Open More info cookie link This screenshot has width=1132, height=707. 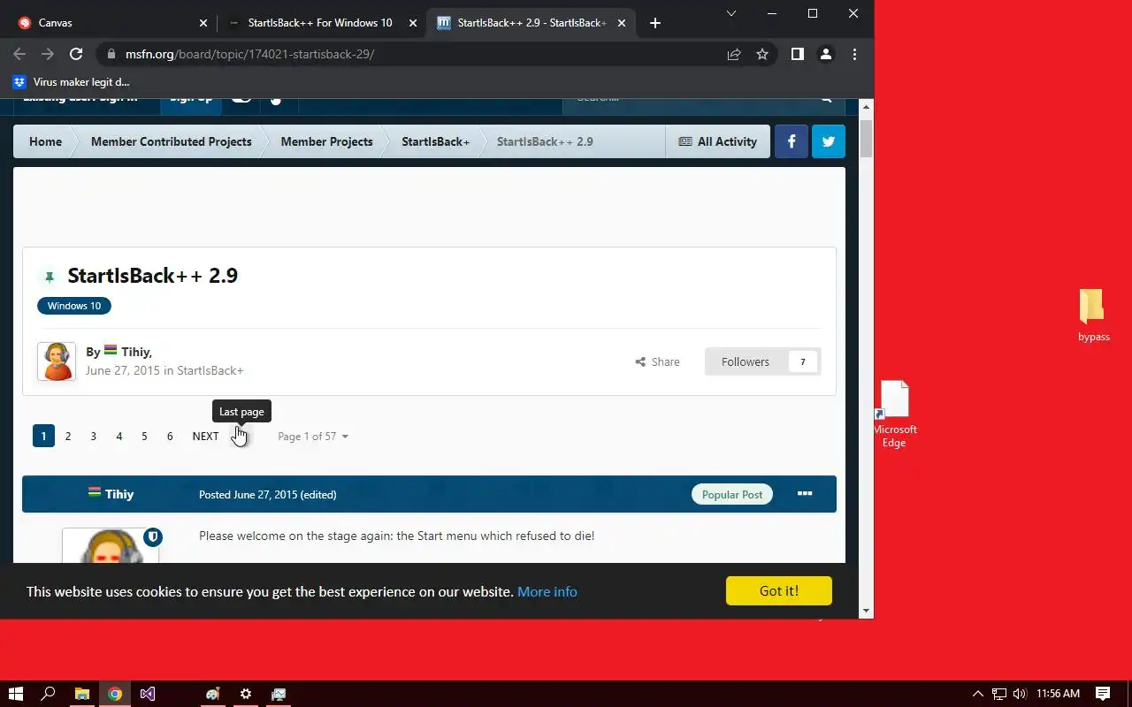[547, 591]
